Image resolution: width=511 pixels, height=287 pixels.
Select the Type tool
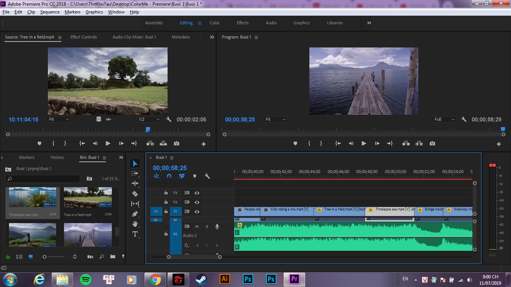135,234
